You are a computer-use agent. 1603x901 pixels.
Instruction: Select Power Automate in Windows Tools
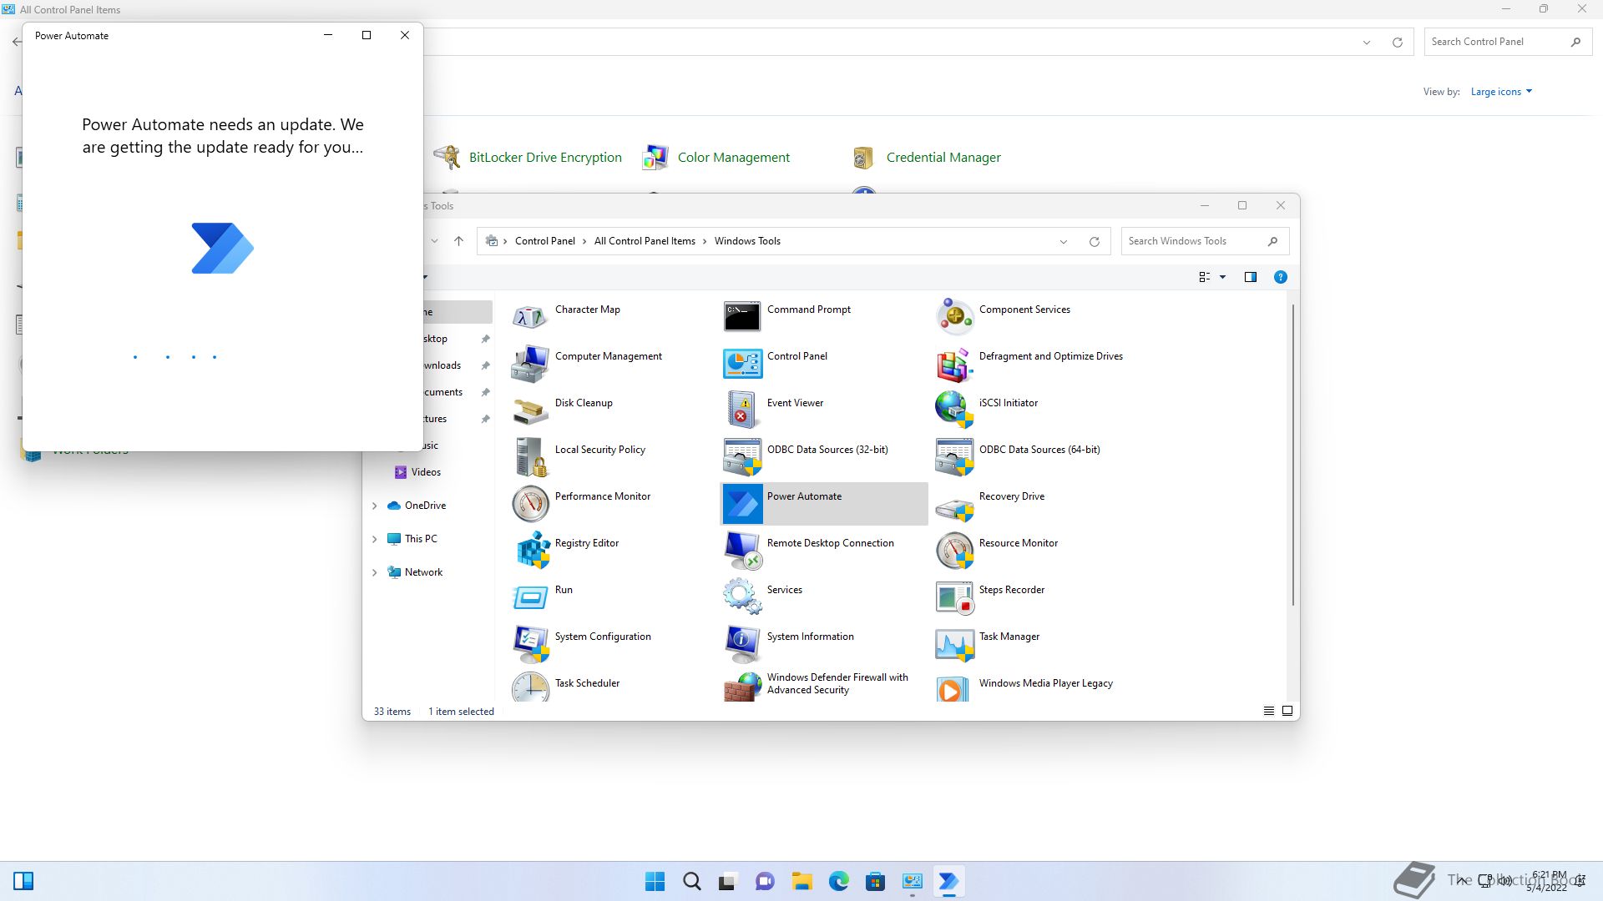(823, 504)
